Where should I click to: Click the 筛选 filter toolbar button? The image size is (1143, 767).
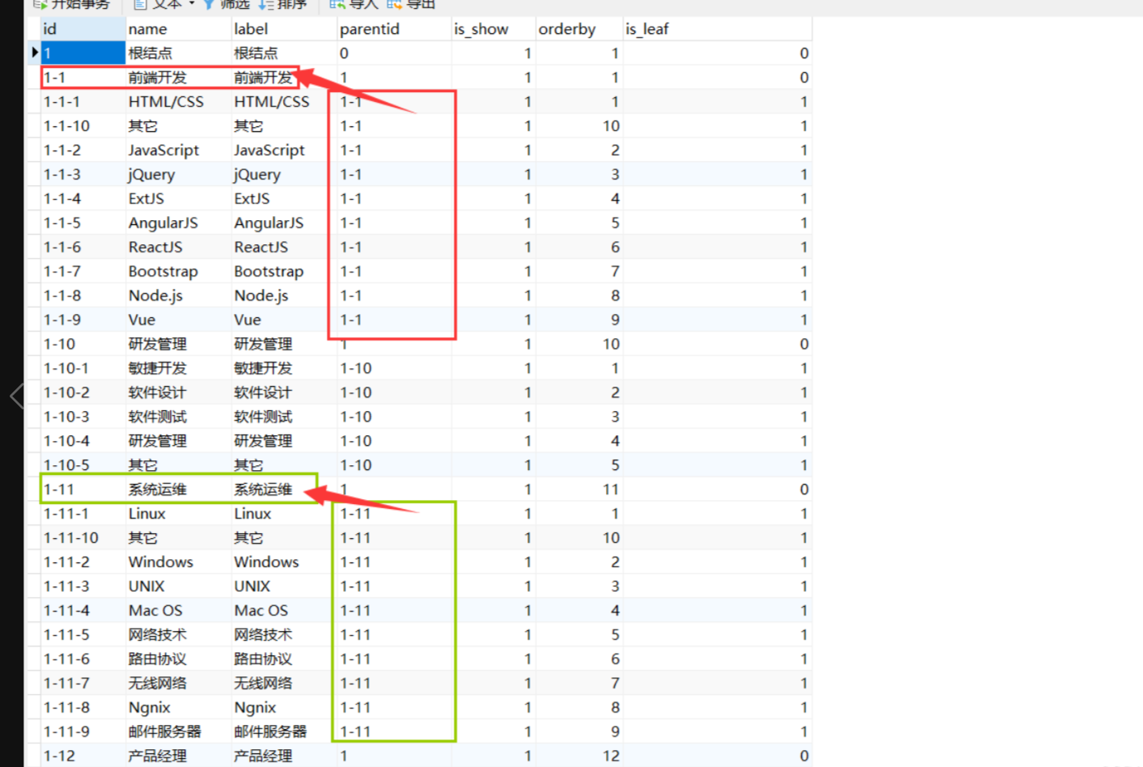[226, 4]
